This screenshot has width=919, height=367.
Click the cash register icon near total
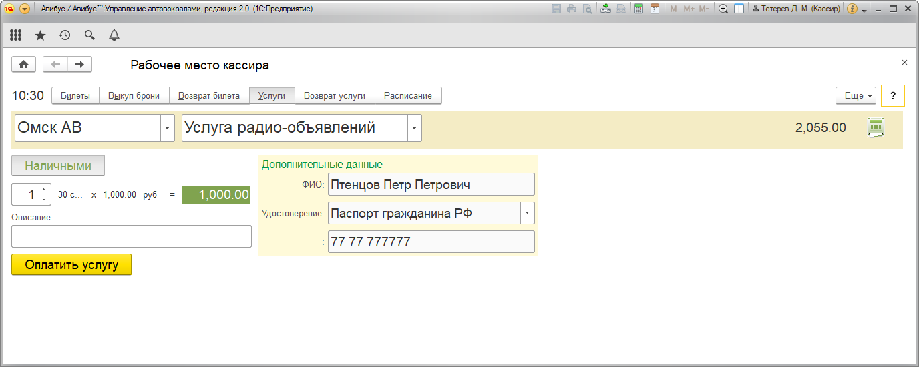coord(876,127)
